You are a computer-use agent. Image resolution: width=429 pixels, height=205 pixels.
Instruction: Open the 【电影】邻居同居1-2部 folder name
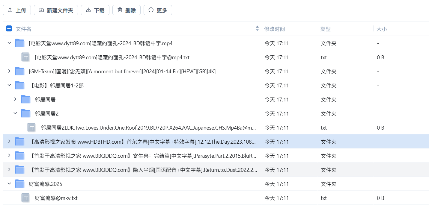pos(56,86)
